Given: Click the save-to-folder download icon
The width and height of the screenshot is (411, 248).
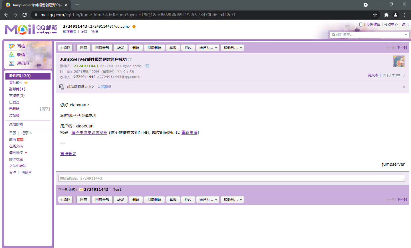Looking at the screenshot, I should [x=394, y=76].
